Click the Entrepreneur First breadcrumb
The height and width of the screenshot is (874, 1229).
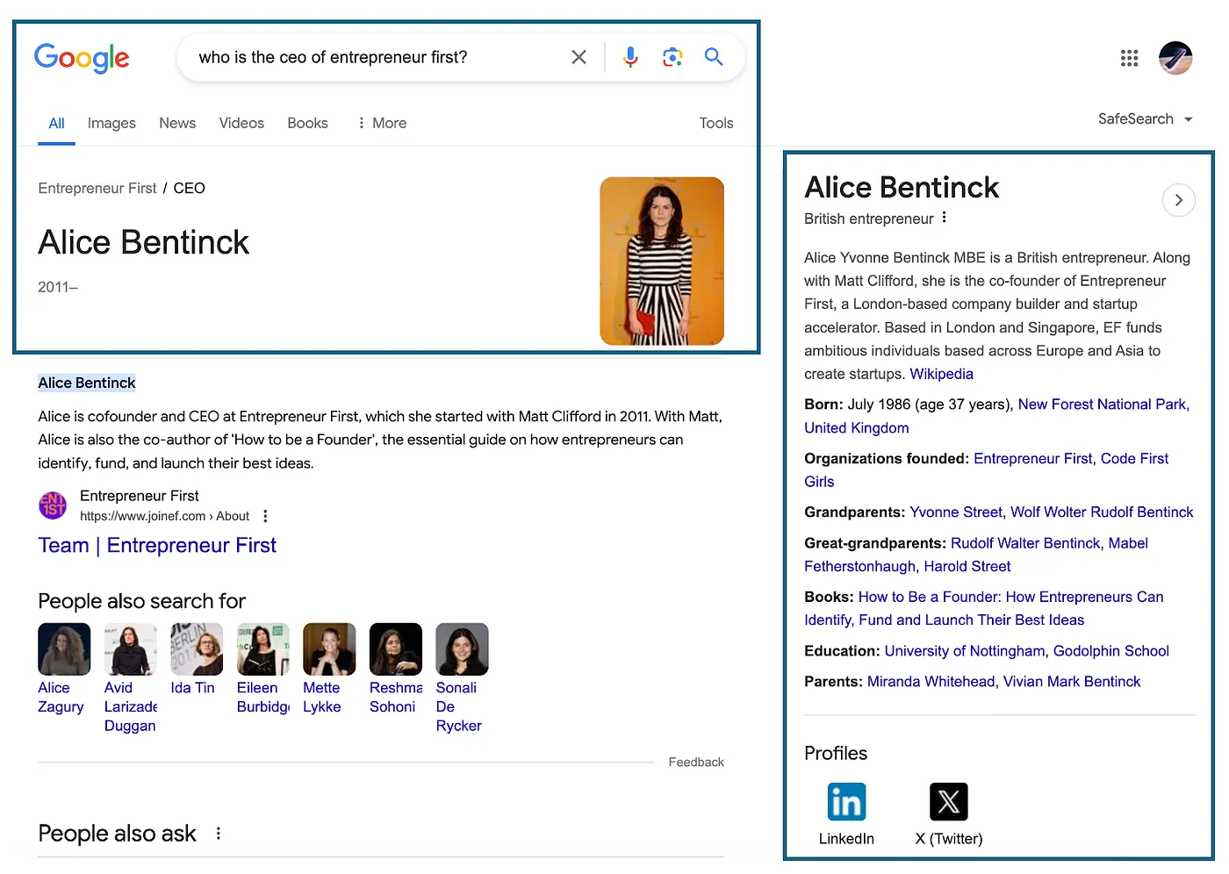point(97,189)
